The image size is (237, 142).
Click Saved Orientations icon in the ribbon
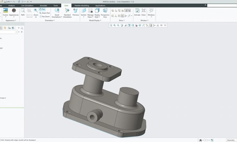(57, 10)
